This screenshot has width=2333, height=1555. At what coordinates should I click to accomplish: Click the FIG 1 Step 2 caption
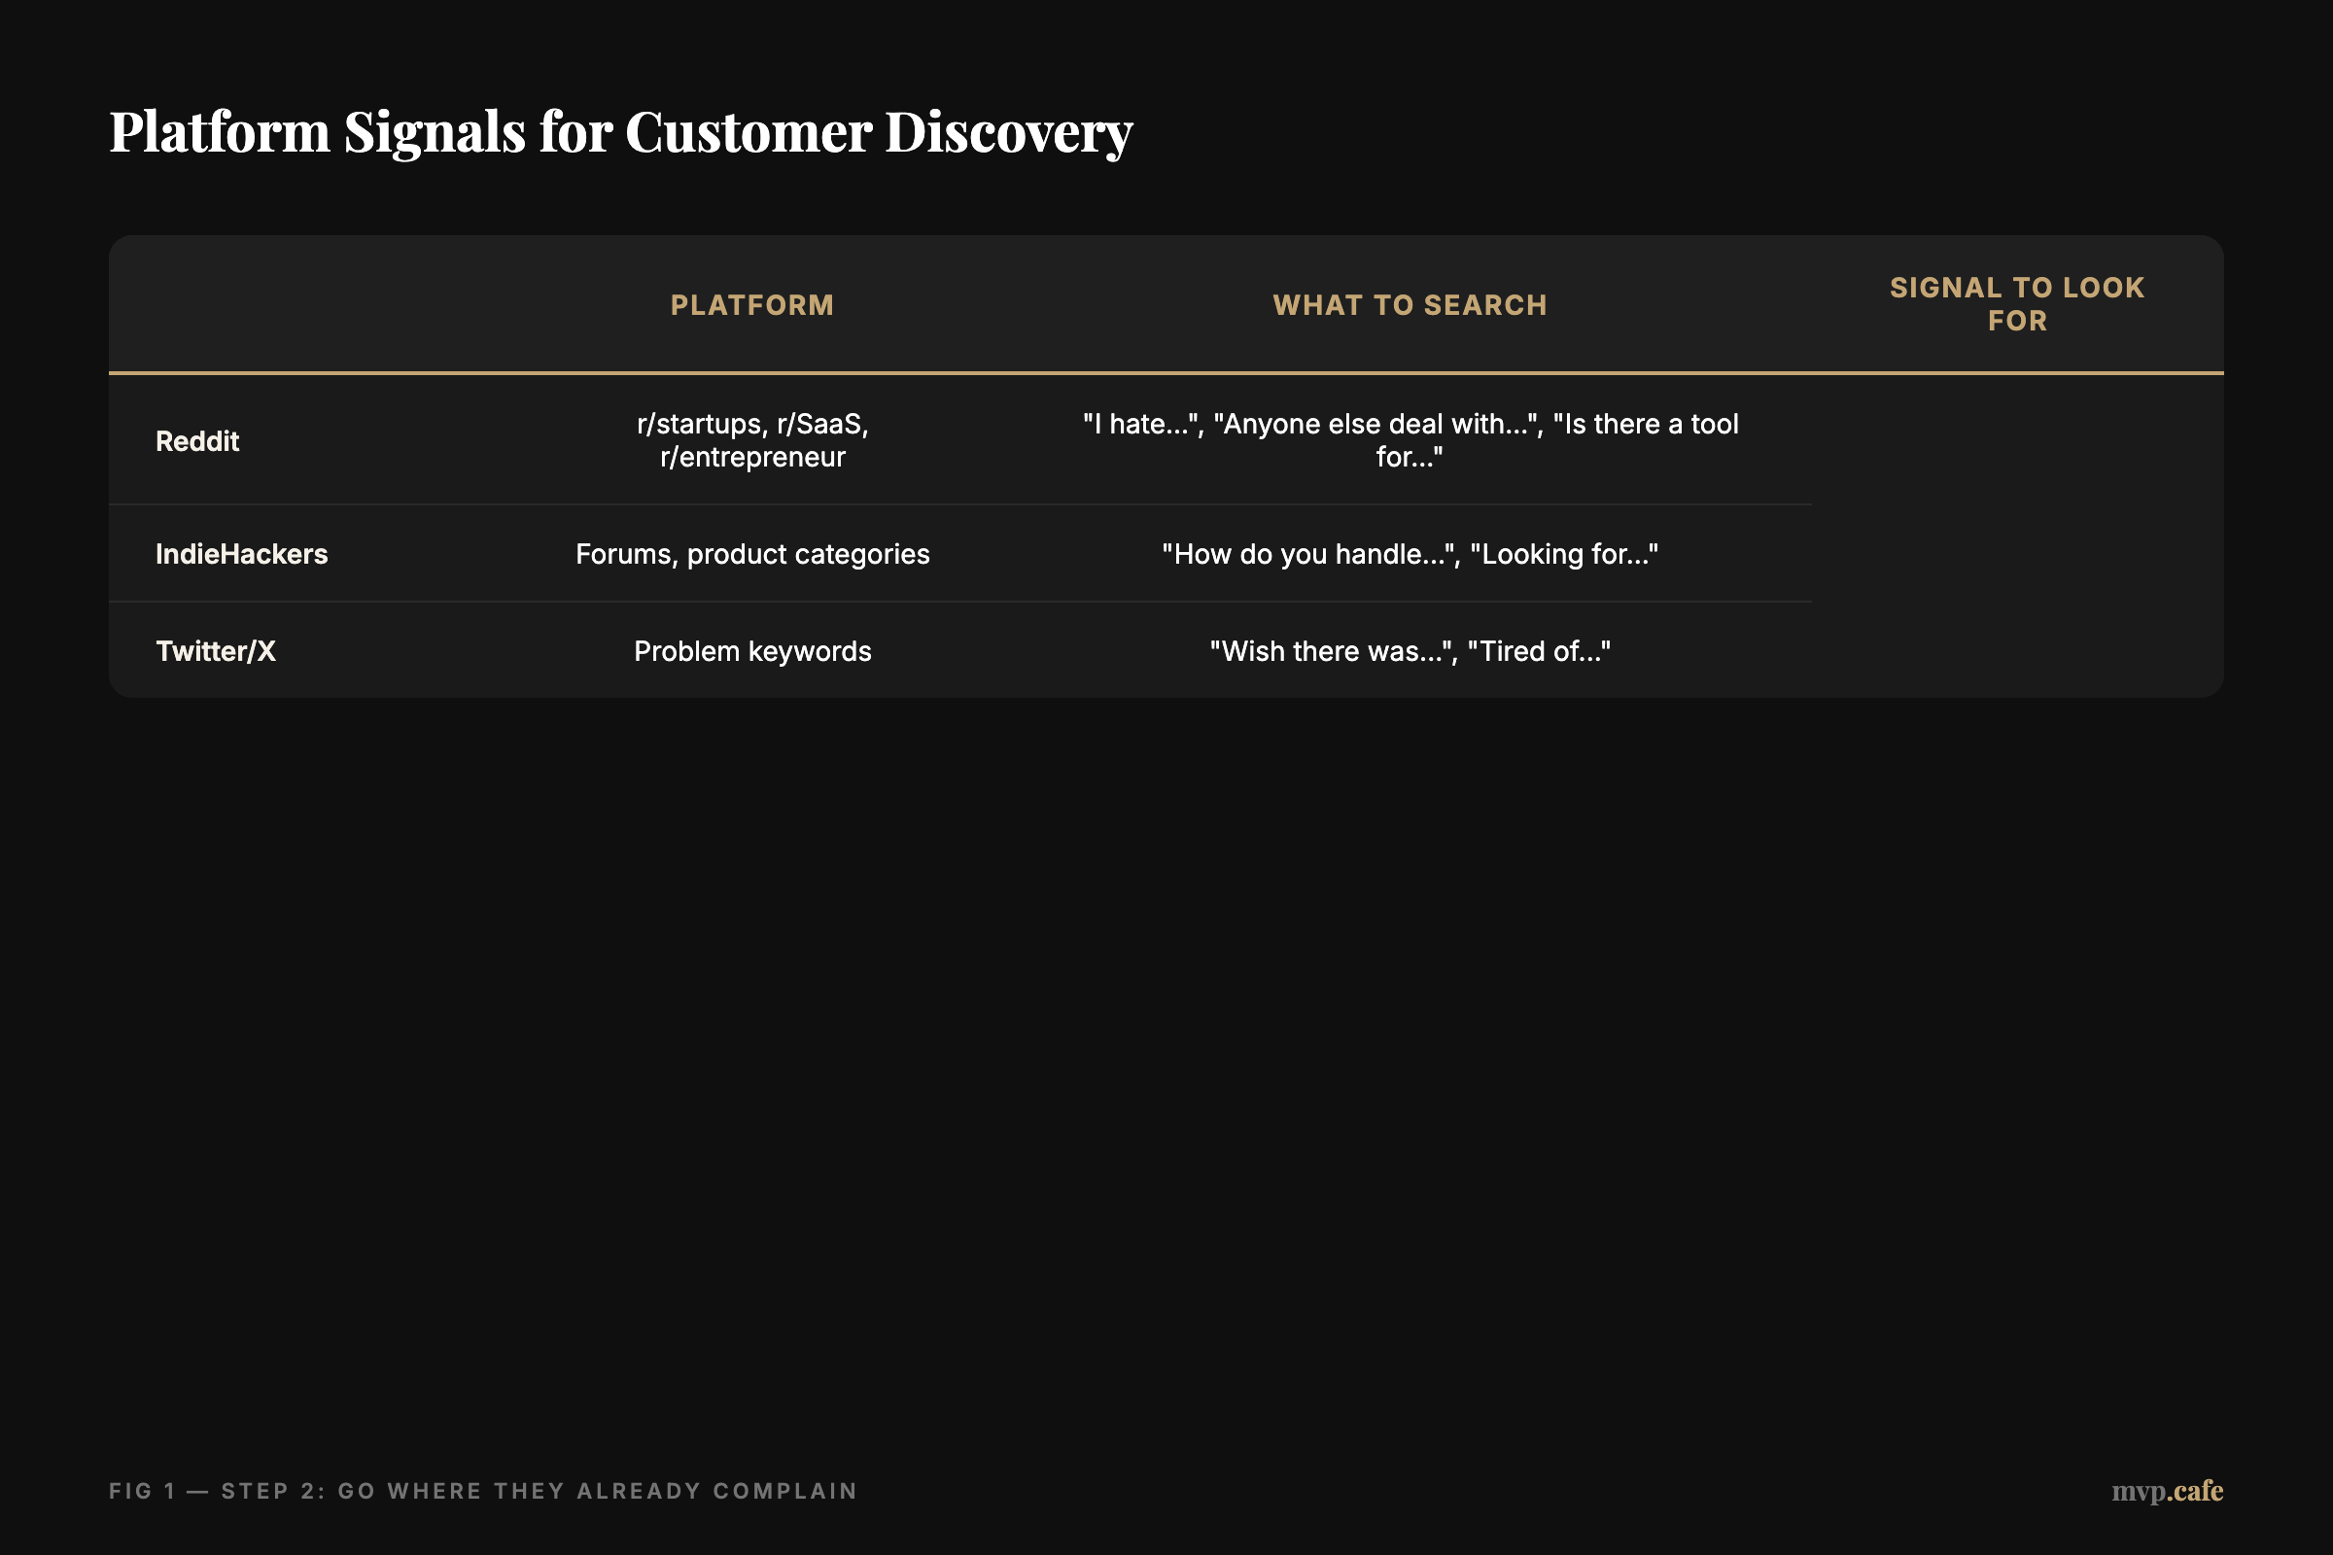click(x=484, y=1491)
